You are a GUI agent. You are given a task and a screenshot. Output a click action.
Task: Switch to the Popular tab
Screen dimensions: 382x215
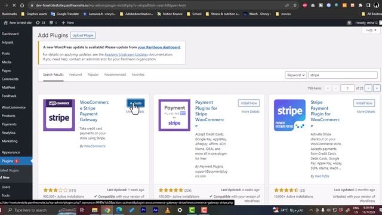(x=93, y=75)
